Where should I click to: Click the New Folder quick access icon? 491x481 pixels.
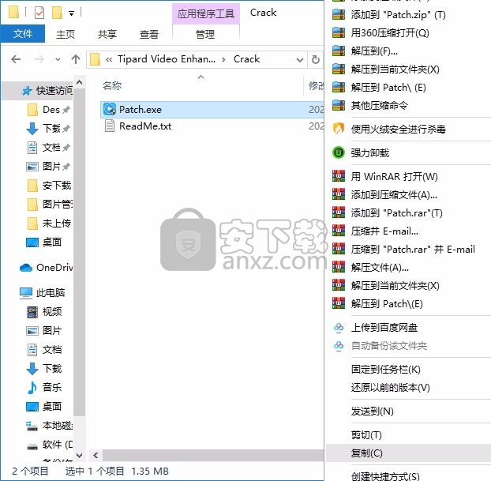pos(57,13)
